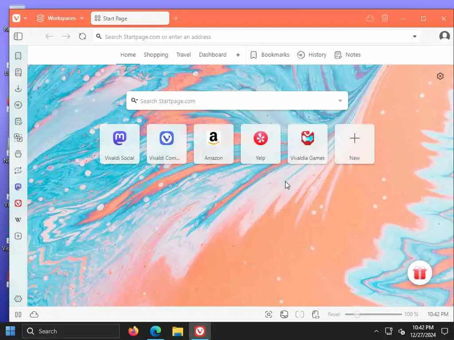Open Bookmarks panel in sidebar
The width and height of the screenshot is (454, 340).
click(x=18, y=55)
